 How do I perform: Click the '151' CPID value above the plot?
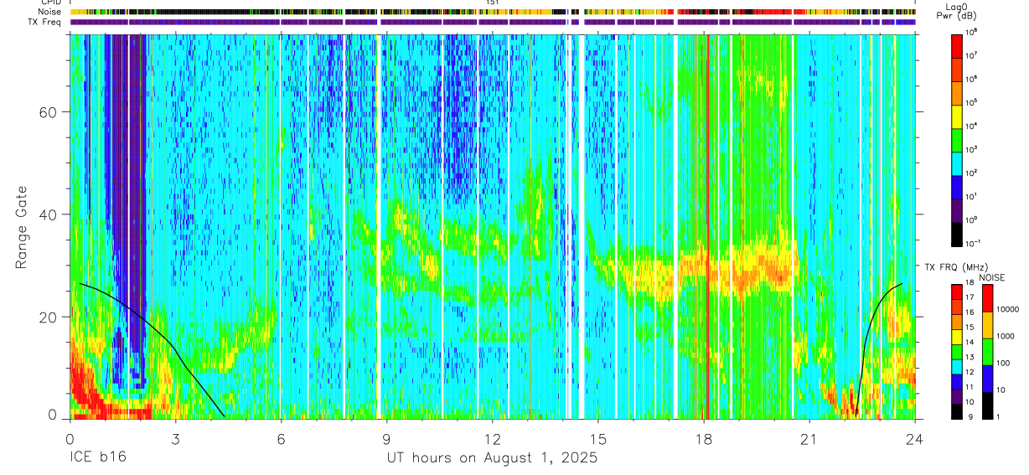493,3
